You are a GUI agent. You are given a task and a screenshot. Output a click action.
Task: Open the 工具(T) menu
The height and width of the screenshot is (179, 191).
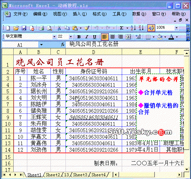coord(119,14)
